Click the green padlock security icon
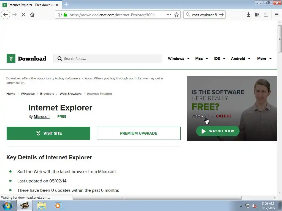 coord(65,15)
